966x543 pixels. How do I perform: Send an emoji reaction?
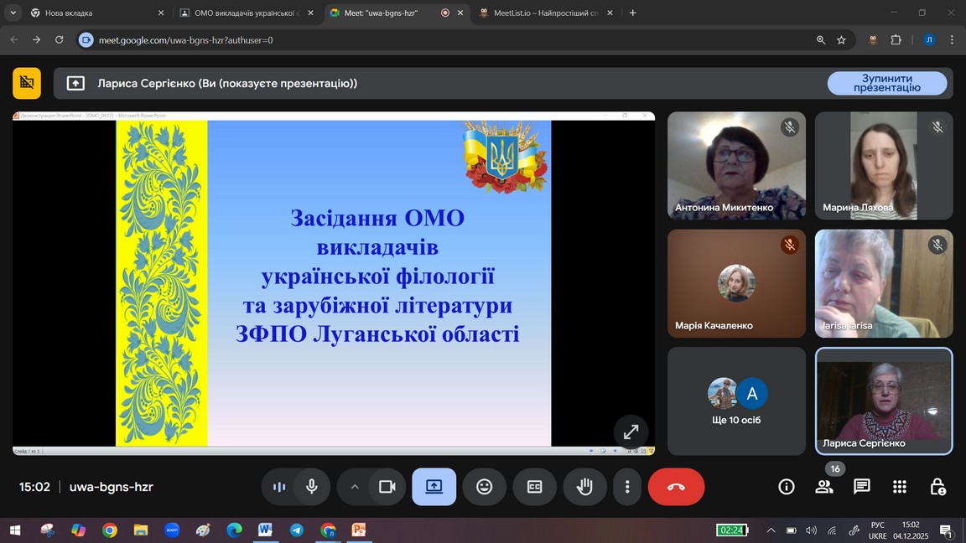pos(484,487)
